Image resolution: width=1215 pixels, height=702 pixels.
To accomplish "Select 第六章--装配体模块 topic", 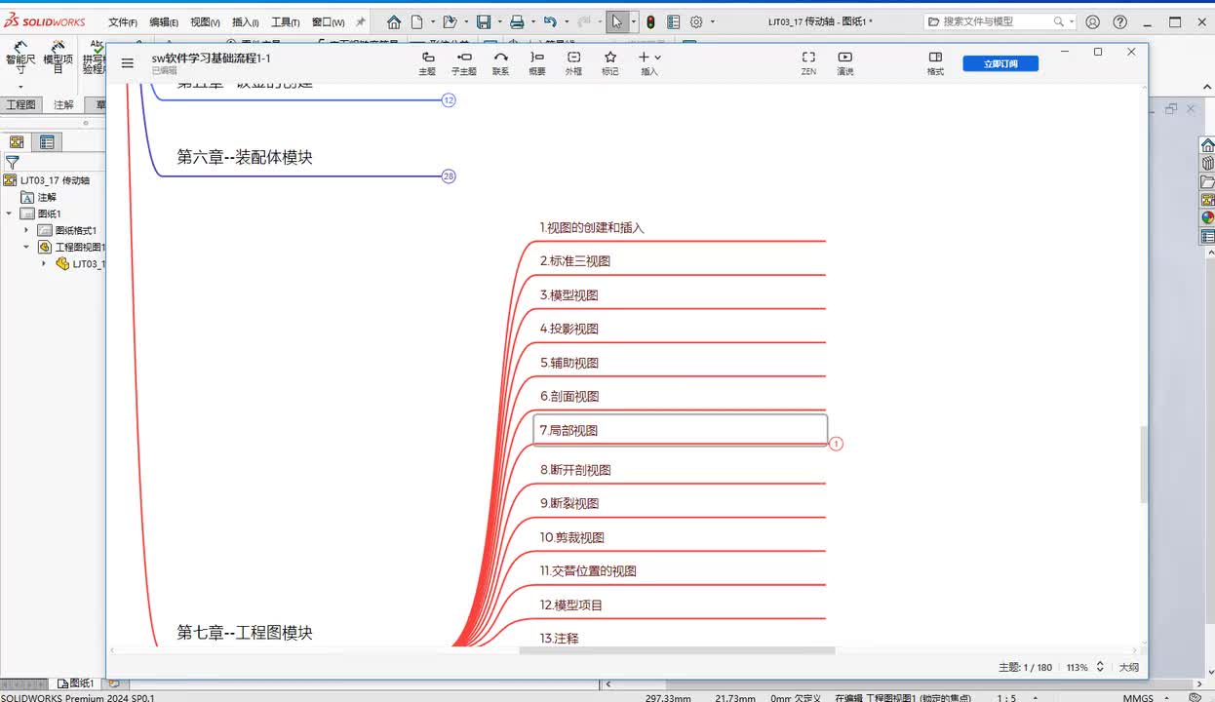I will (x=245, y=157).
